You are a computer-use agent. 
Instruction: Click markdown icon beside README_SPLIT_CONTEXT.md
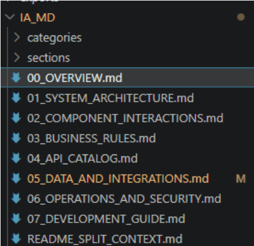[x=16, y=239]
